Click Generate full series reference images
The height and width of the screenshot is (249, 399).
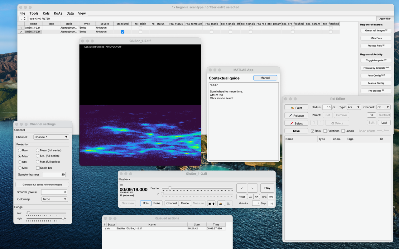pos(42,184)
